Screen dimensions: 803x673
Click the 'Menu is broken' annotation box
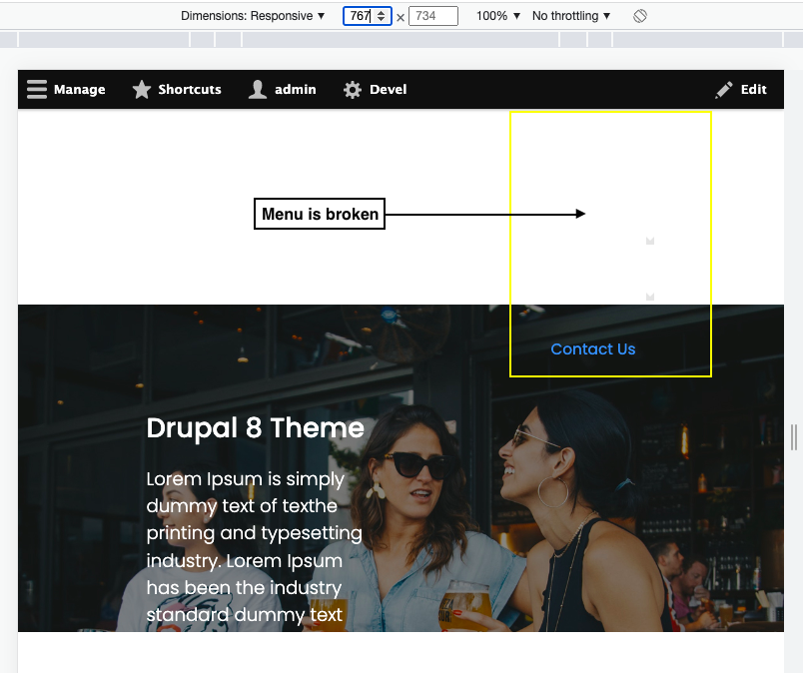pos(319,214)
